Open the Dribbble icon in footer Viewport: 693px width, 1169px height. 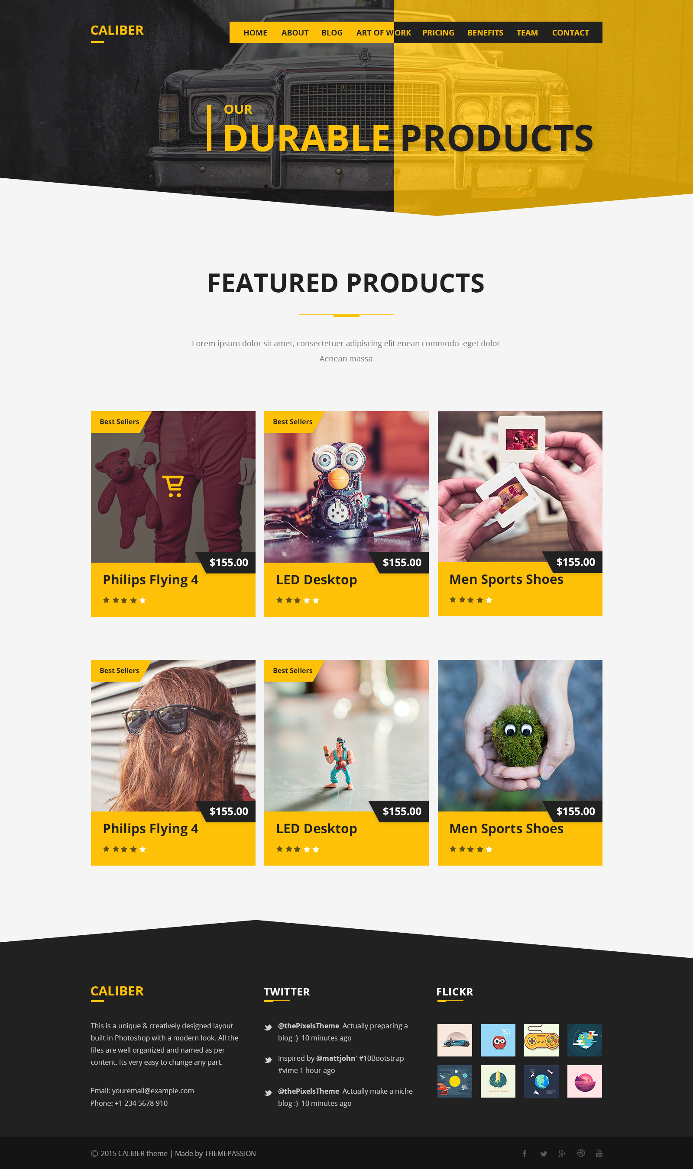tap(581, 1153)
